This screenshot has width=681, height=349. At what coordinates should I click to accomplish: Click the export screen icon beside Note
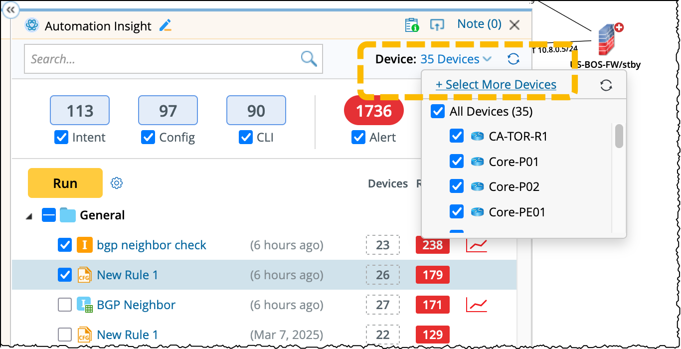tap(437, 25)
